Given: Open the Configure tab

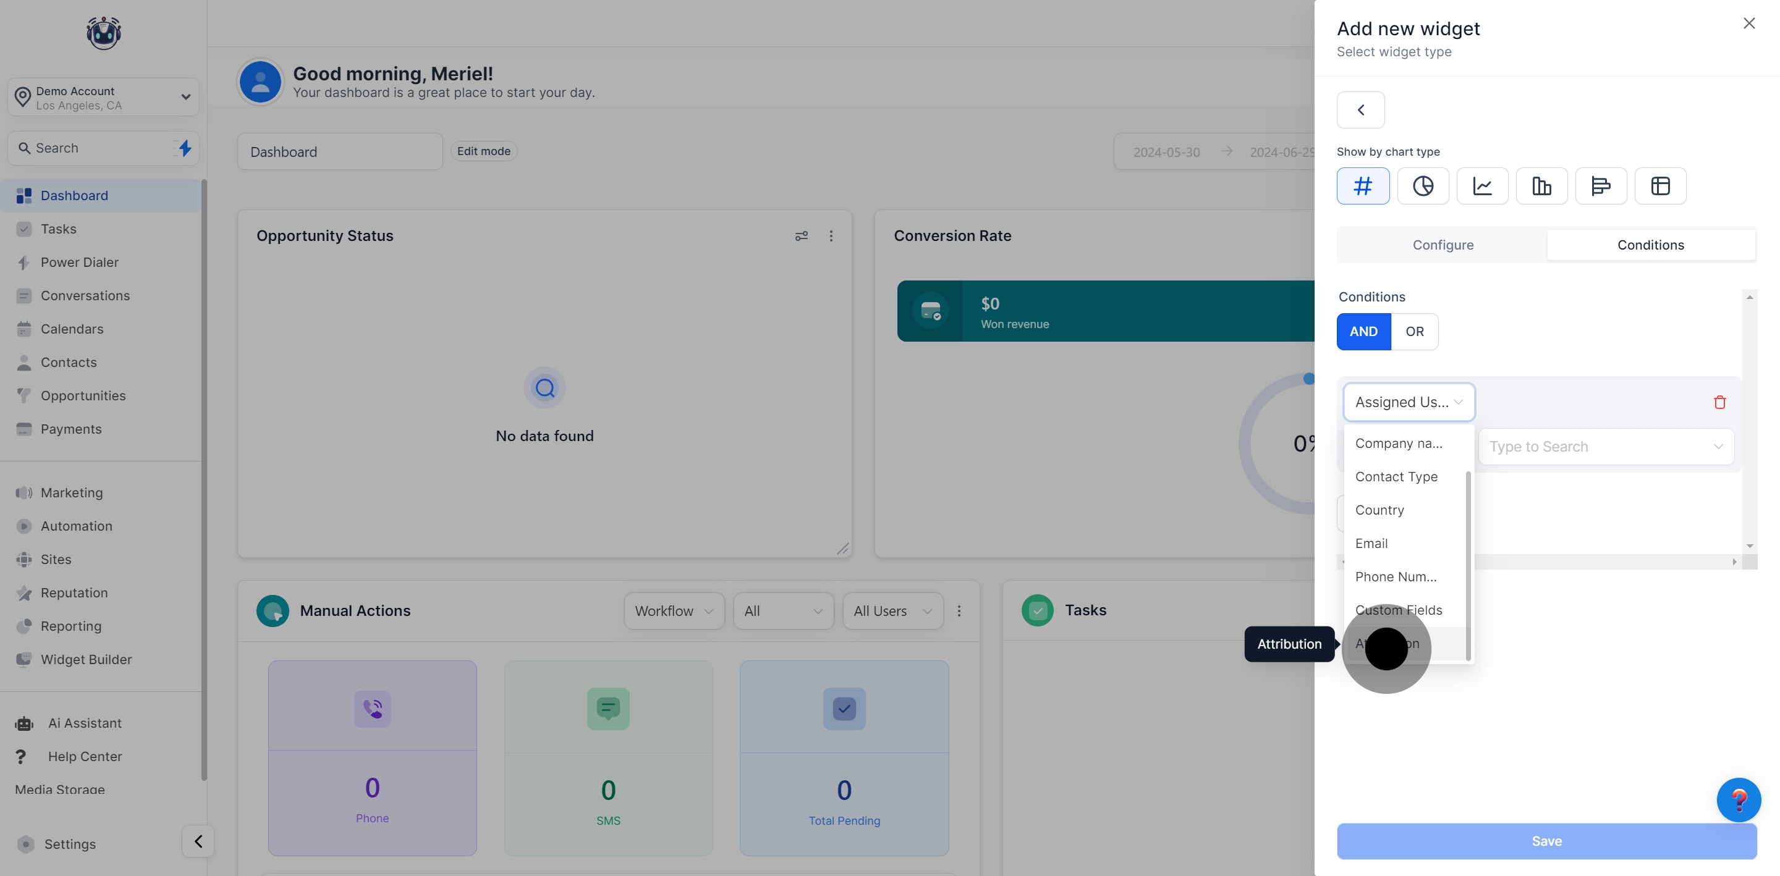Looking at the screenshot, I should (1443, 245).
